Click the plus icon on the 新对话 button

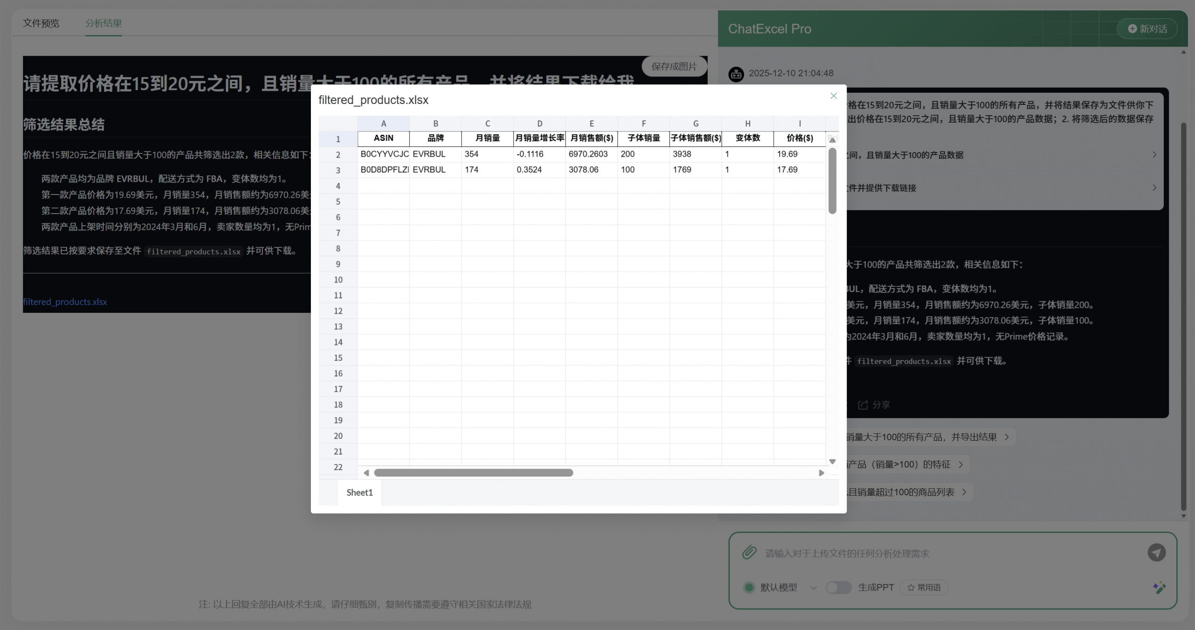click(x=1132, y=28)
